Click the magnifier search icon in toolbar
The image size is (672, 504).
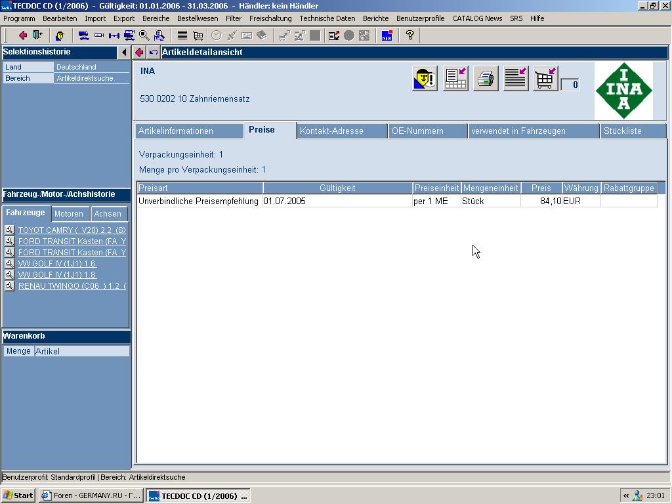point(144,35)
